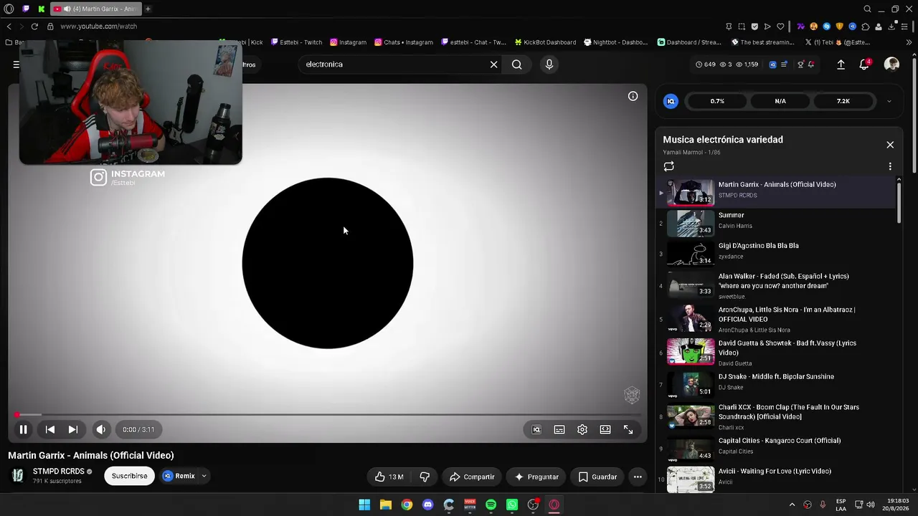Show hidden system tray icons

792,505
